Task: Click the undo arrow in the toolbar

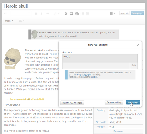Action: coord(6,13)
